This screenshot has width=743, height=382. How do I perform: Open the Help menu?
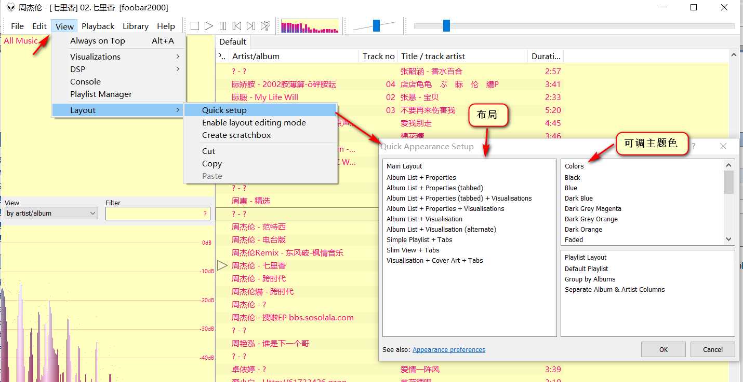pos(166,26)
